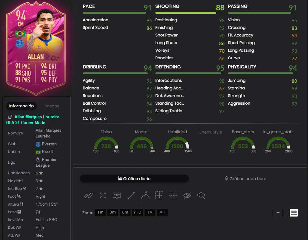The image size is (308, 240).
Task: Switch to Gráfico cada hora view
Action: 246,179
